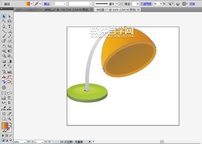Select the crosshair target tool
The height and width of the screenshot is (144, 202).
[x=4, y=87]
